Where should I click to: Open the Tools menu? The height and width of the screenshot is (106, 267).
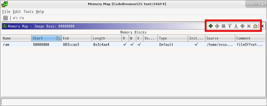point(29,12)
